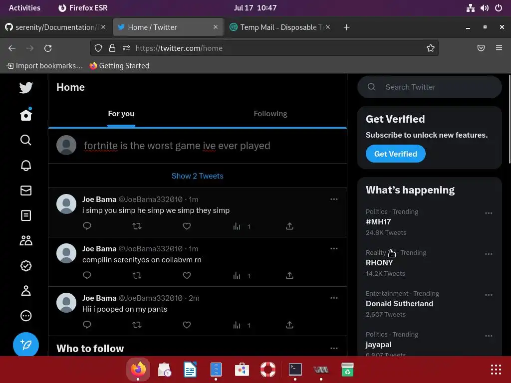Open Notifications bell in sidebar
Screen dimensions: 511x383
(26, 166)
